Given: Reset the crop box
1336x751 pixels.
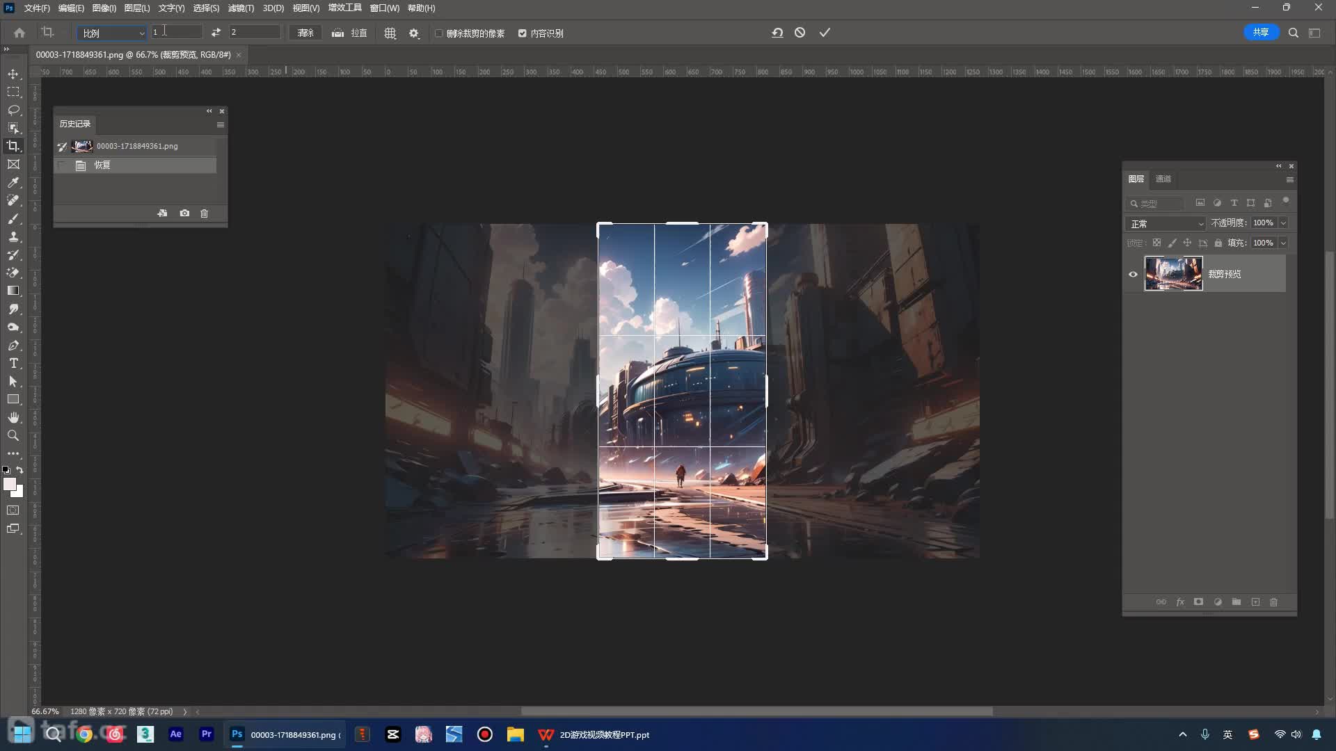Looking at the screenshot, I should 777,33.
